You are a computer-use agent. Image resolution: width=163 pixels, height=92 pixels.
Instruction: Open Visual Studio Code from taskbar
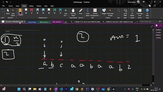pos(61,89)
